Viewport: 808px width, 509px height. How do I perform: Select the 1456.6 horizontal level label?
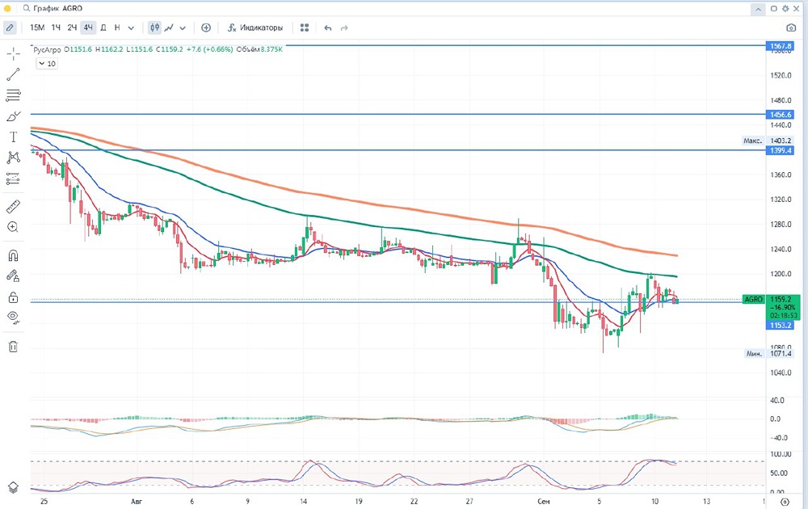click(x=781, y=115)
